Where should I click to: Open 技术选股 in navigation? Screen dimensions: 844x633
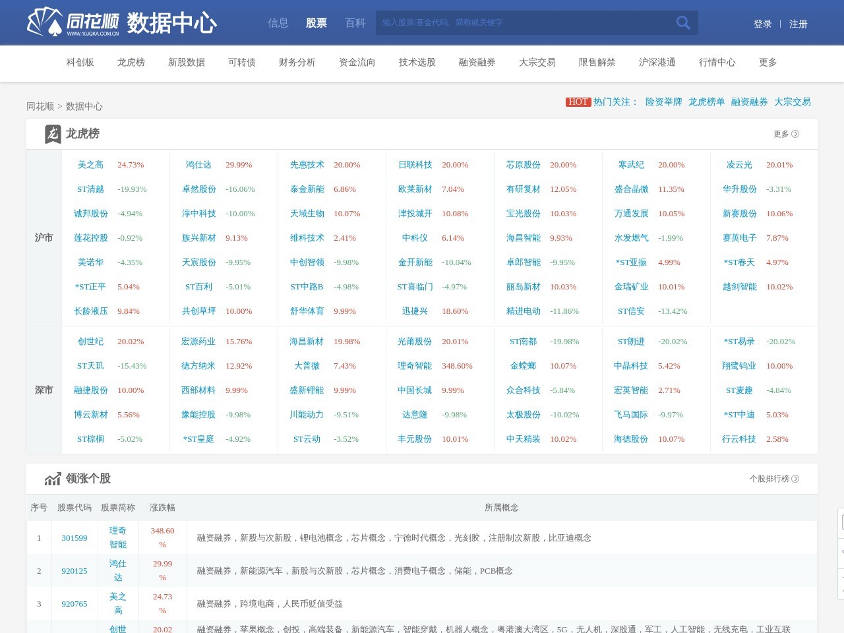click(417, 63)
